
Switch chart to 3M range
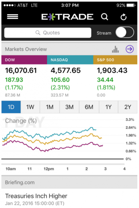(x=69, y=107)
